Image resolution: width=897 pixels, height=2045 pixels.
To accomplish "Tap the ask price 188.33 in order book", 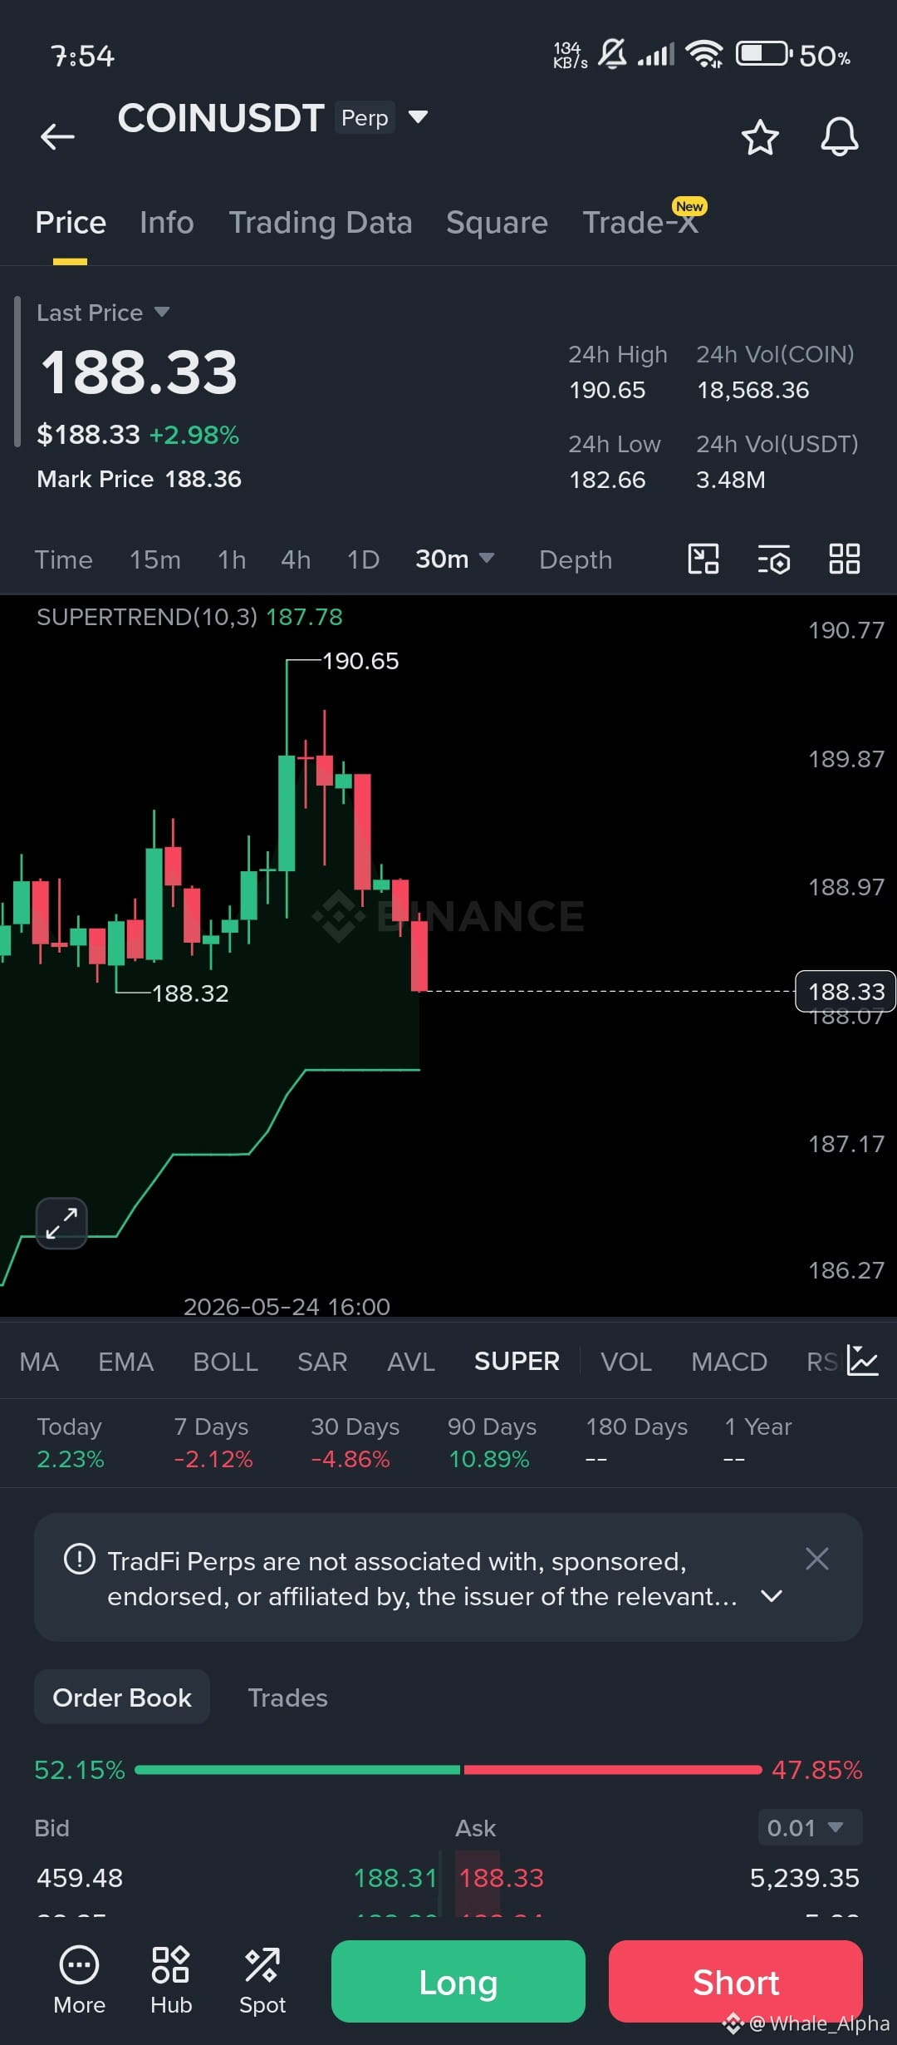I will pyautogui.click(x=502, y=1878).
